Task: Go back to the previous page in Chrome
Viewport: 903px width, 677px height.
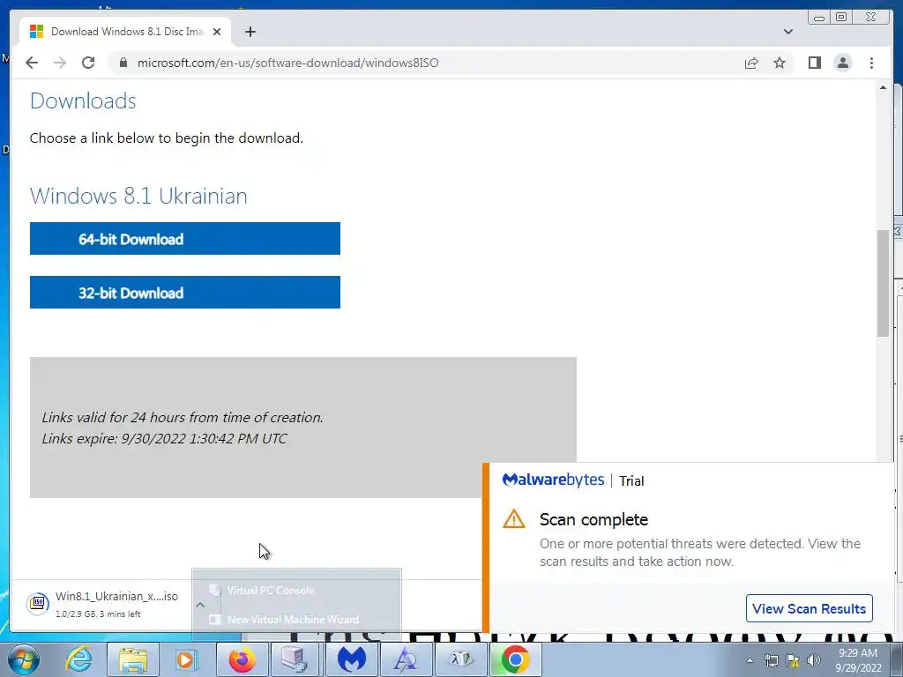Action: pyautogui.click(x=32, y=63)
